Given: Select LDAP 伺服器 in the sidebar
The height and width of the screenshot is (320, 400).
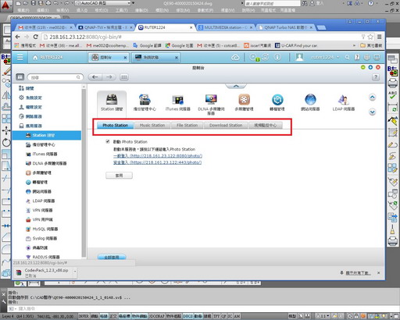Looking at the screenshot, I should coord(41,201).
